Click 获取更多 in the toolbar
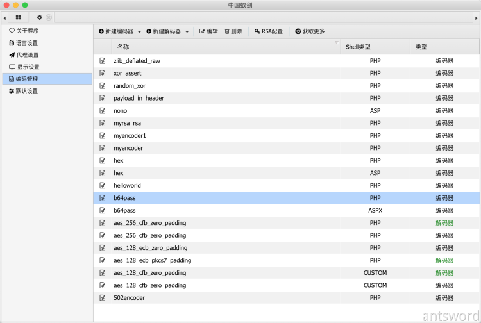 pos(310,31)
